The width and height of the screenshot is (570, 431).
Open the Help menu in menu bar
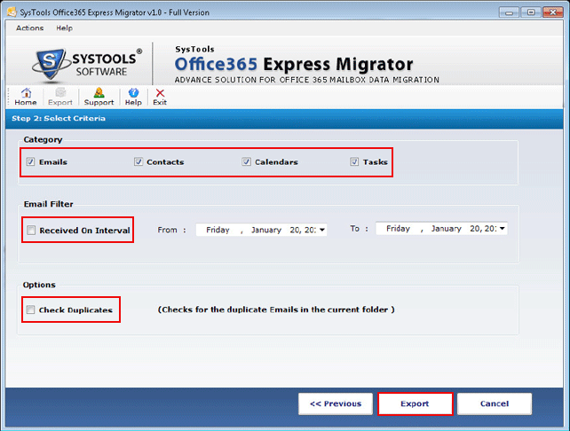pos(64,28)
